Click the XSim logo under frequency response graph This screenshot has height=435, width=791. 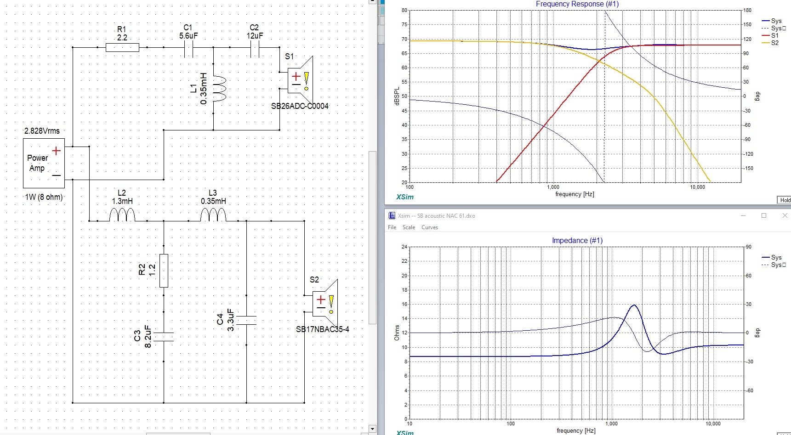click(405, 197)
